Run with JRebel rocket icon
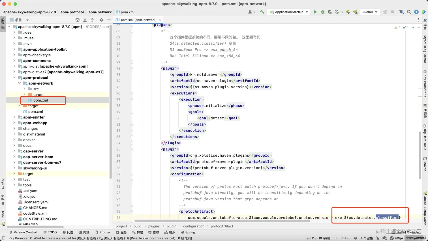 pos(348,12)
